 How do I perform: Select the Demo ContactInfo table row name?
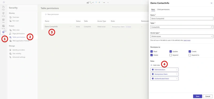point(51,27)
